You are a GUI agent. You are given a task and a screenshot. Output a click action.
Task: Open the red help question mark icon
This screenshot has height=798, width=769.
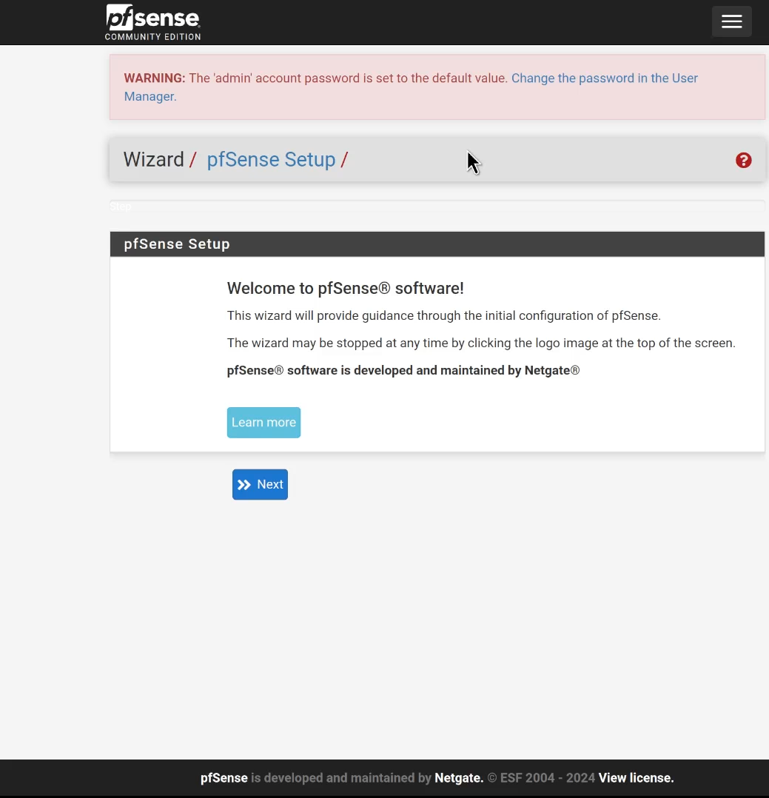tap(743, 161)
